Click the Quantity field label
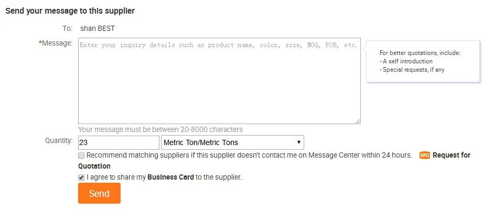This screenshot has width=494, height=211. tap(59, 140)
